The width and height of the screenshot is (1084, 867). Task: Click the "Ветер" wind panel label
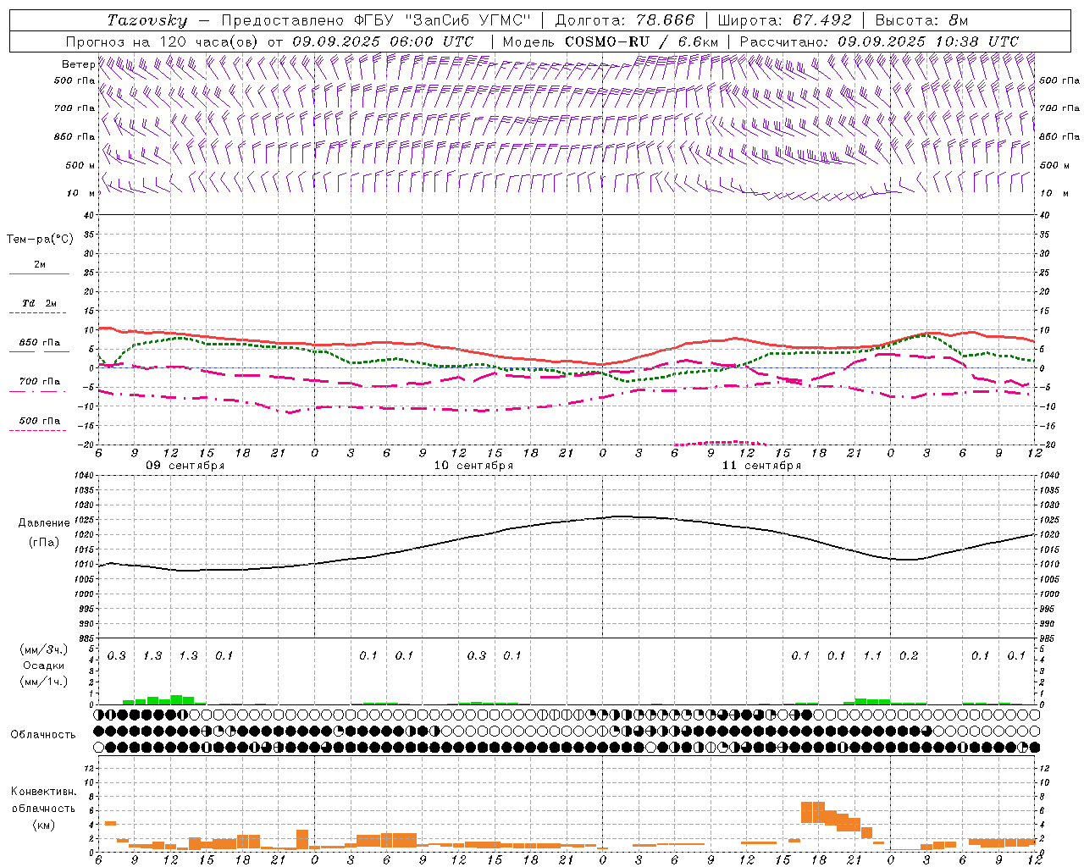pos(78,64)
